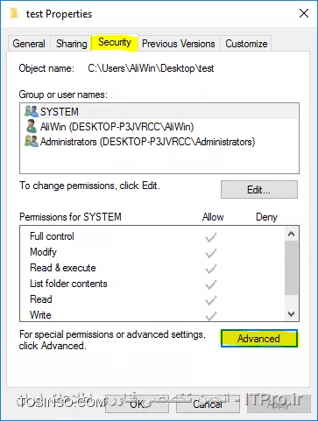Click the permissions list scrollbar thumb
Viewport: 318px width, 421px height.
pos(291,268)
